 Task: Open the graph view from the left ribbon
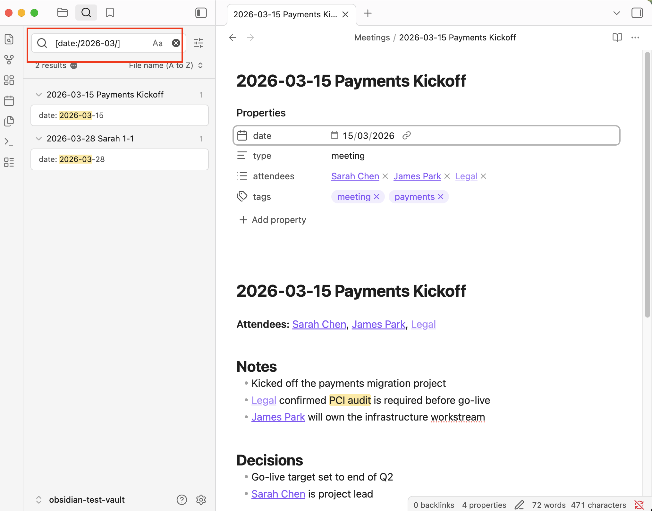click(9, 59)
